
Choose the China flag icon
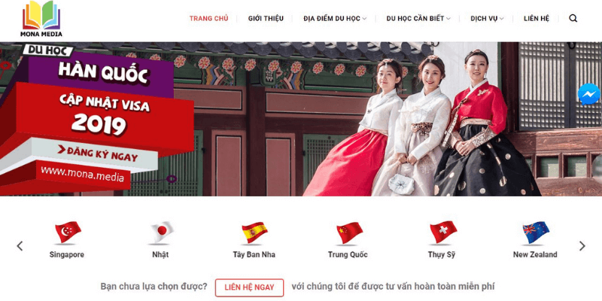[349, 233]
